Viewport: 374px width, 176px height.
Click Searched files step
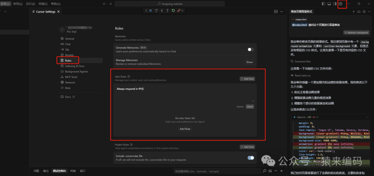click(x=301, y=61)
